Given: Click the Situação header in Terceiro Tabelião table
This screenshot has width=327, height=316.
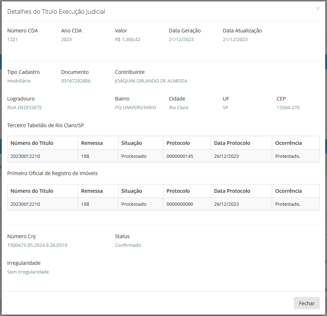Looking at the screenshot, I should pyautogui.click(x=131, y=143).
